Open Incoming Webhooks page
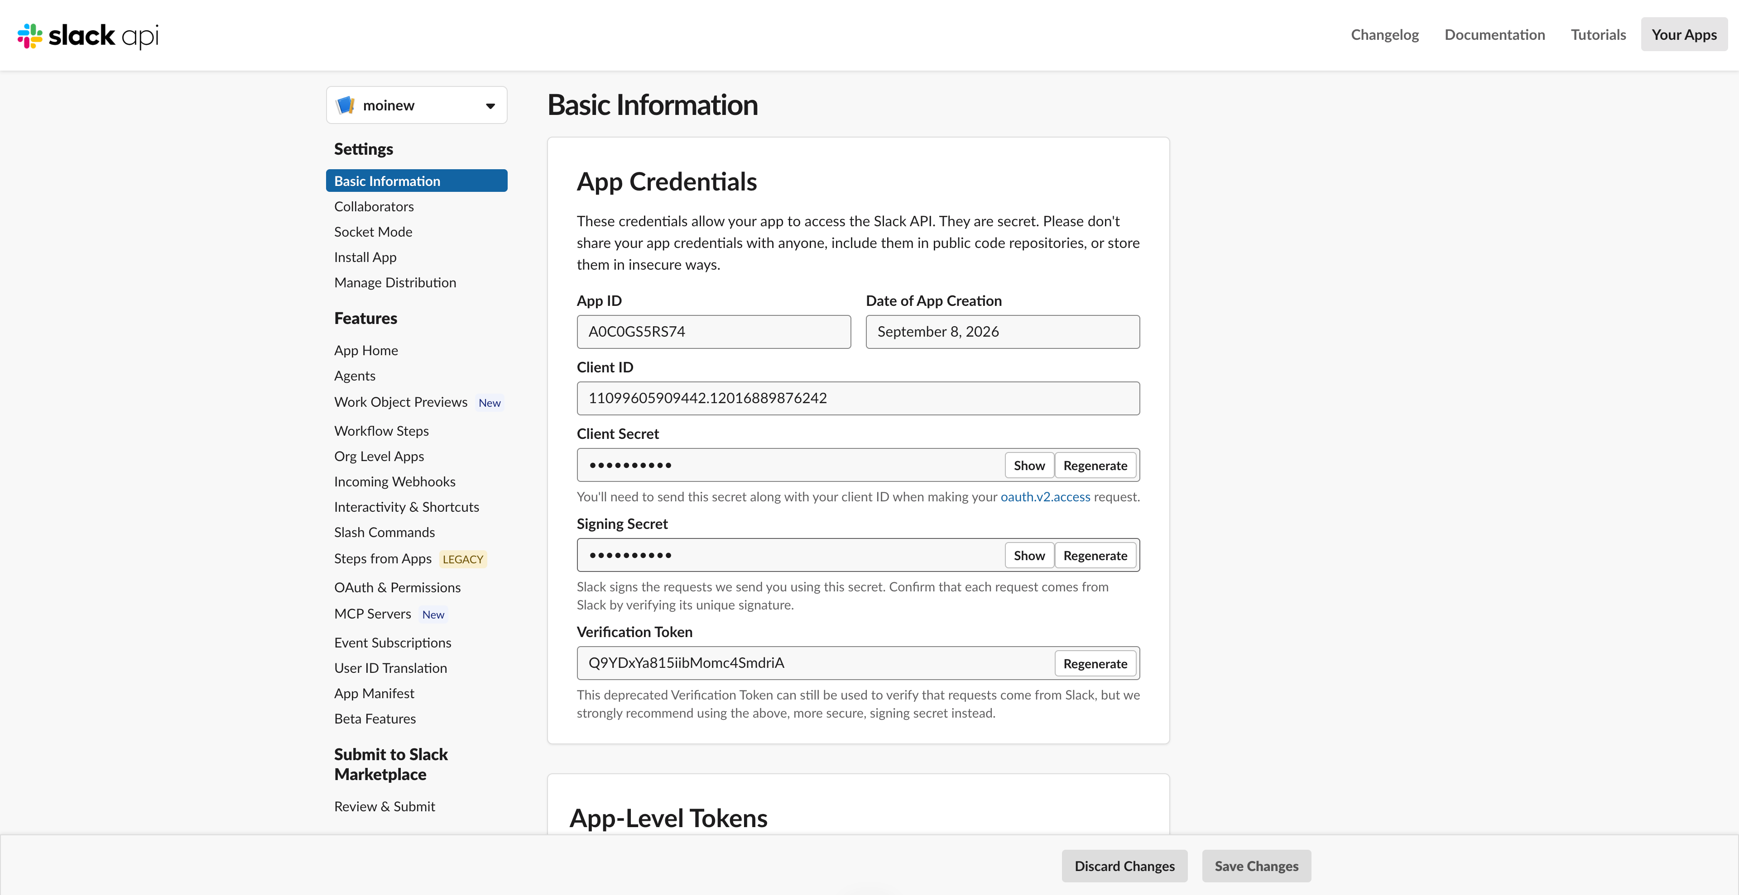 [x=394, y=481]
